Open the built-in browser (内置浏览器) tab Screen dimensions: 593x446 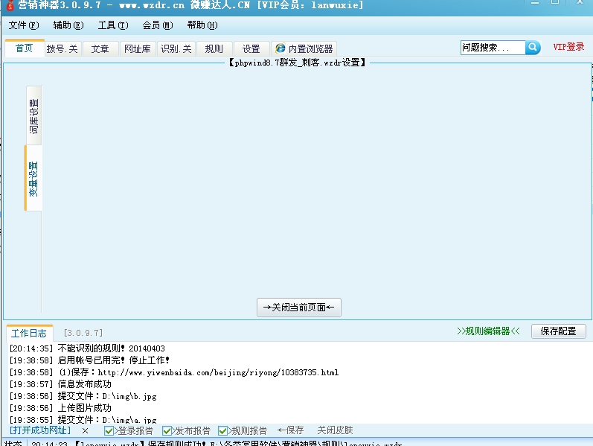(304, 48)
